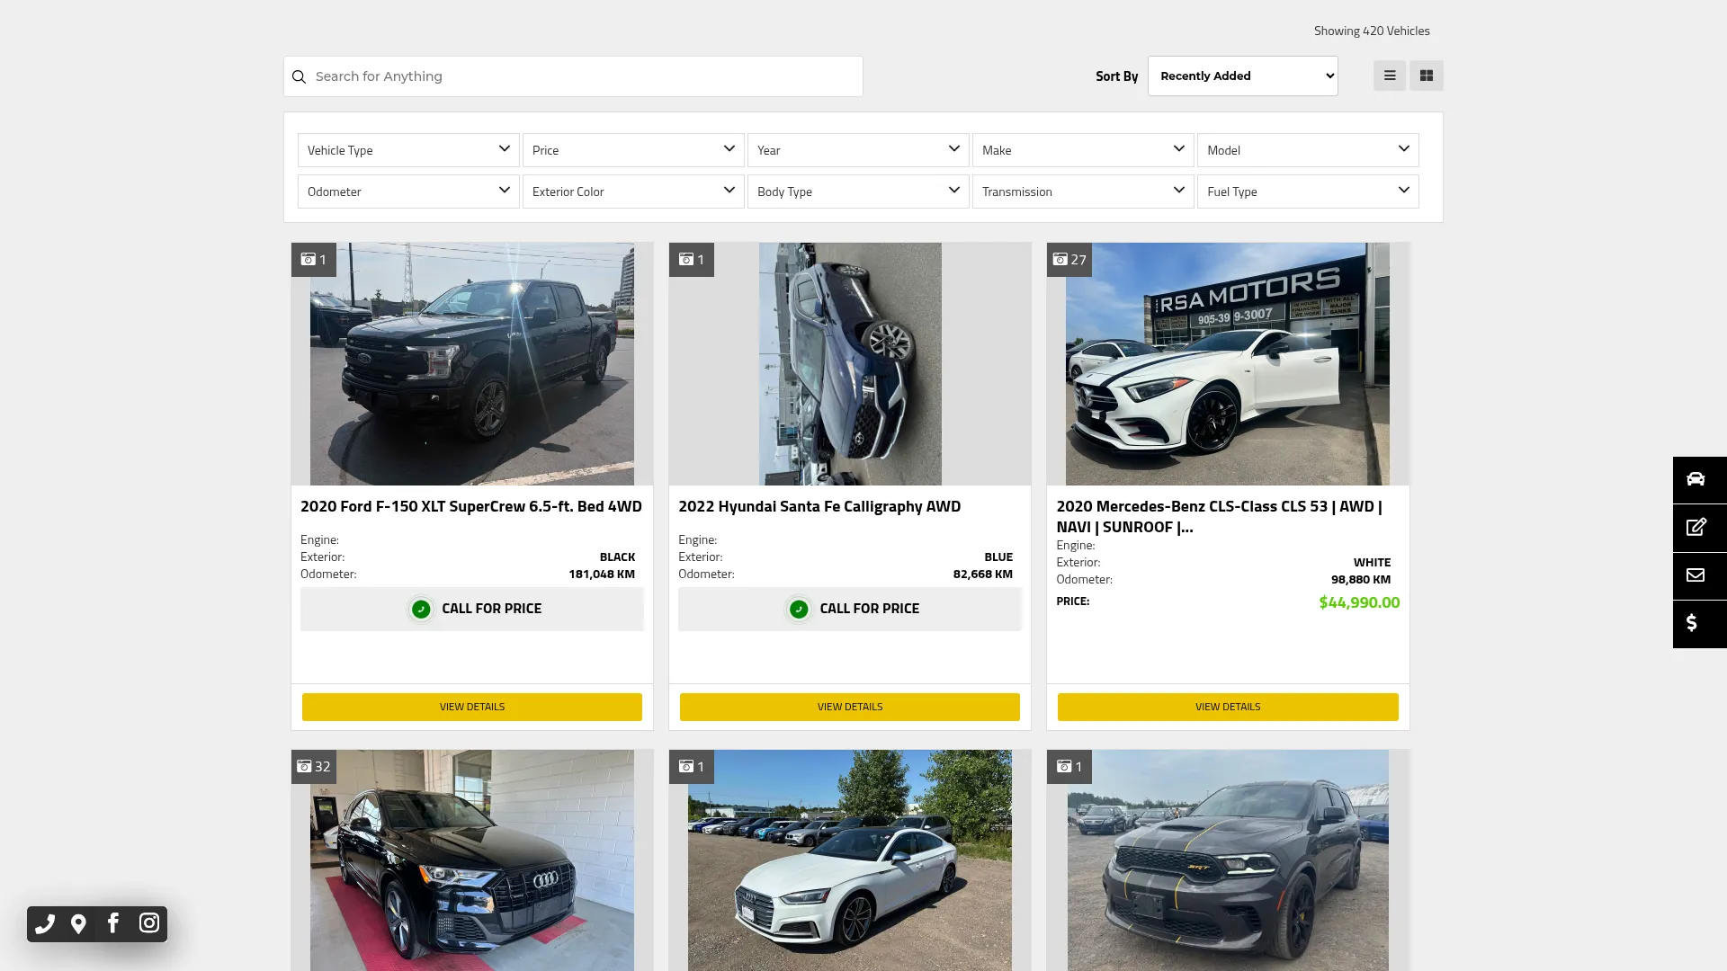The image size is (1727, 971).
Task: Click Call For Price on Hyundai Santa Fe
Action: pyautogui.click(x=850, y=609)
